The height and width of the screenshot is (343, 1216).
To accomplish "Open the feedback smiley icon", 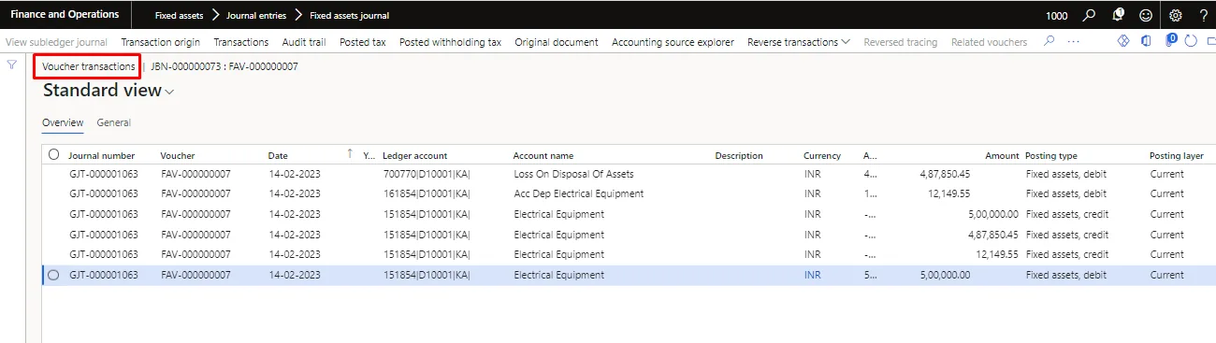I will [1146, 15].
